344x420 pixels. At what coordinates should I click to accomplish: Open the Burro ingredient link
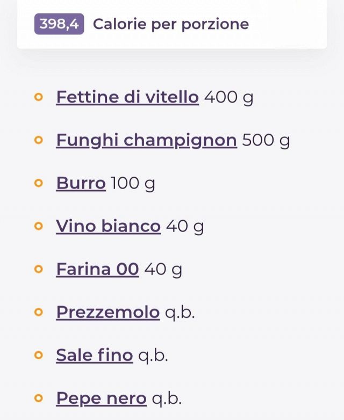[x=81, y=184]
